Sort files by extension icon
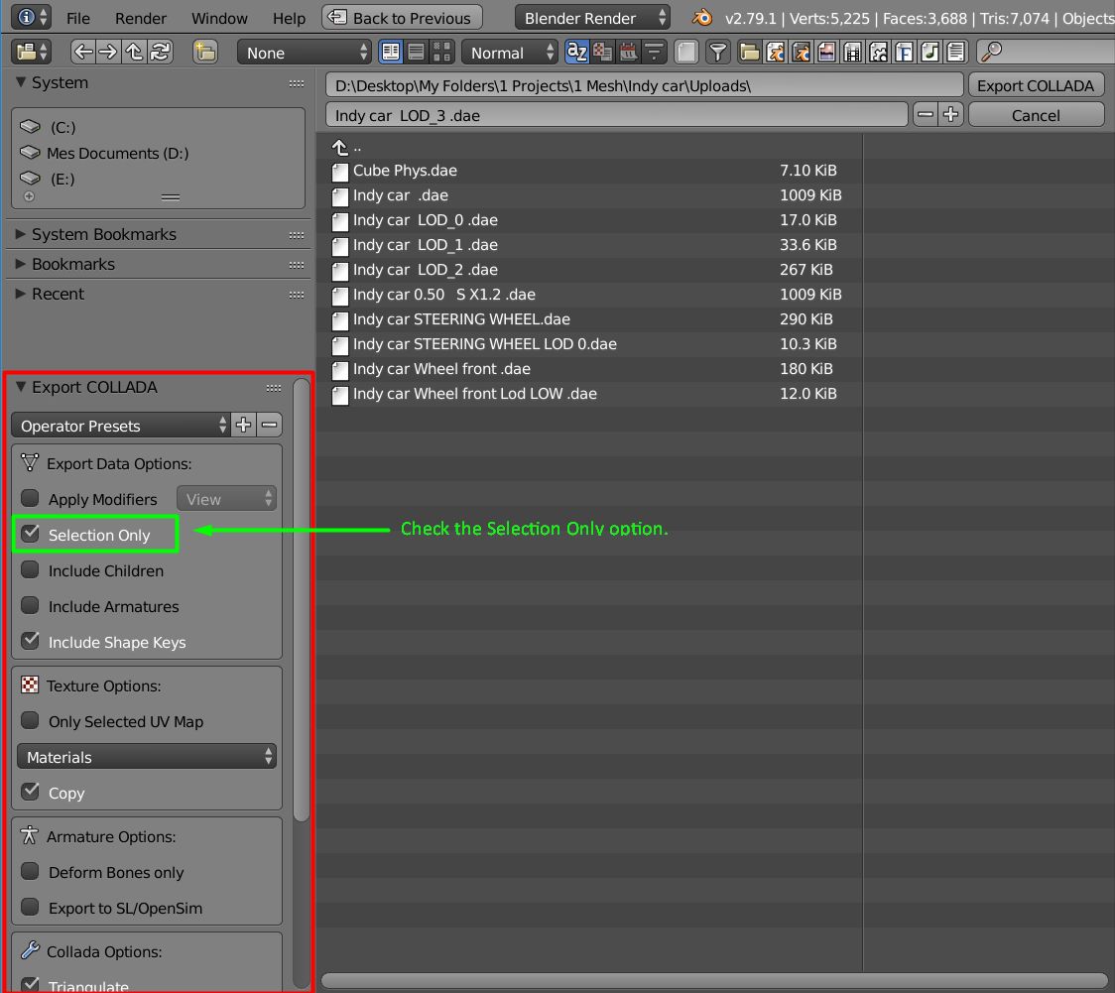The image size is (1115, 993). click(602, 52)
